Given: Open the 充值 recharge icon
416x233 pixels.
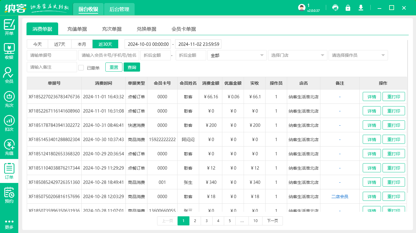Looking at the screenshot, I should tap(9, 147).
